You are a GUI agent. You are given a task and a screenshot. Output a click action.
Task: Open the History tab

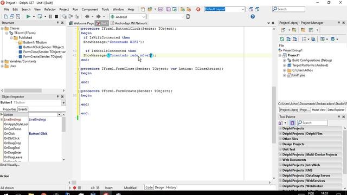pos(171,187)
